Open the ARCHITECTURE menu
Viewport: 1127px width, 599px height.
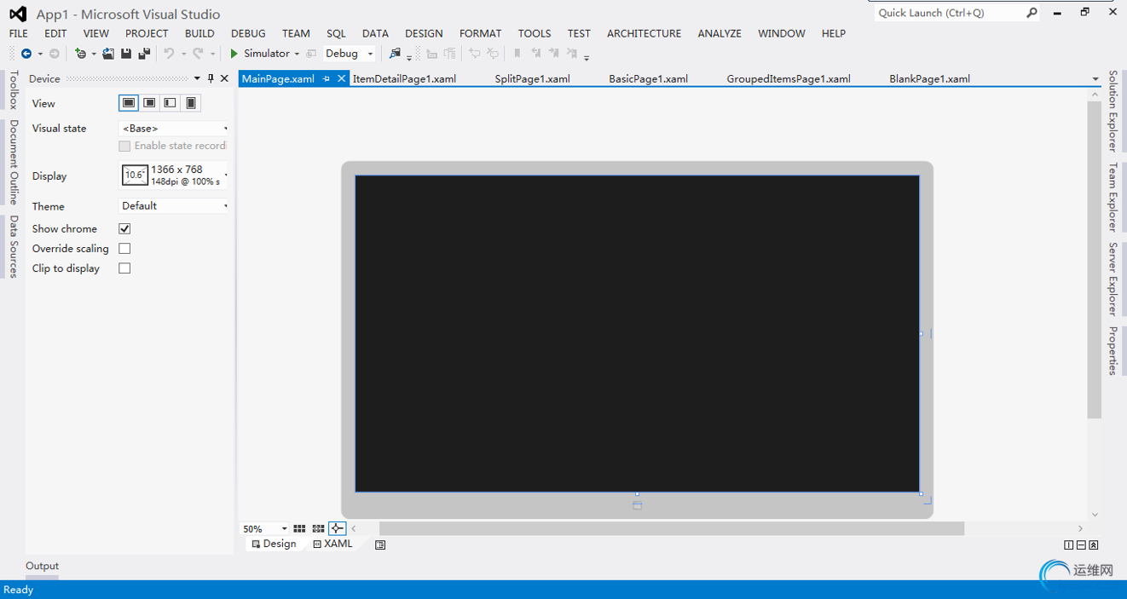(x=644, y=33)
